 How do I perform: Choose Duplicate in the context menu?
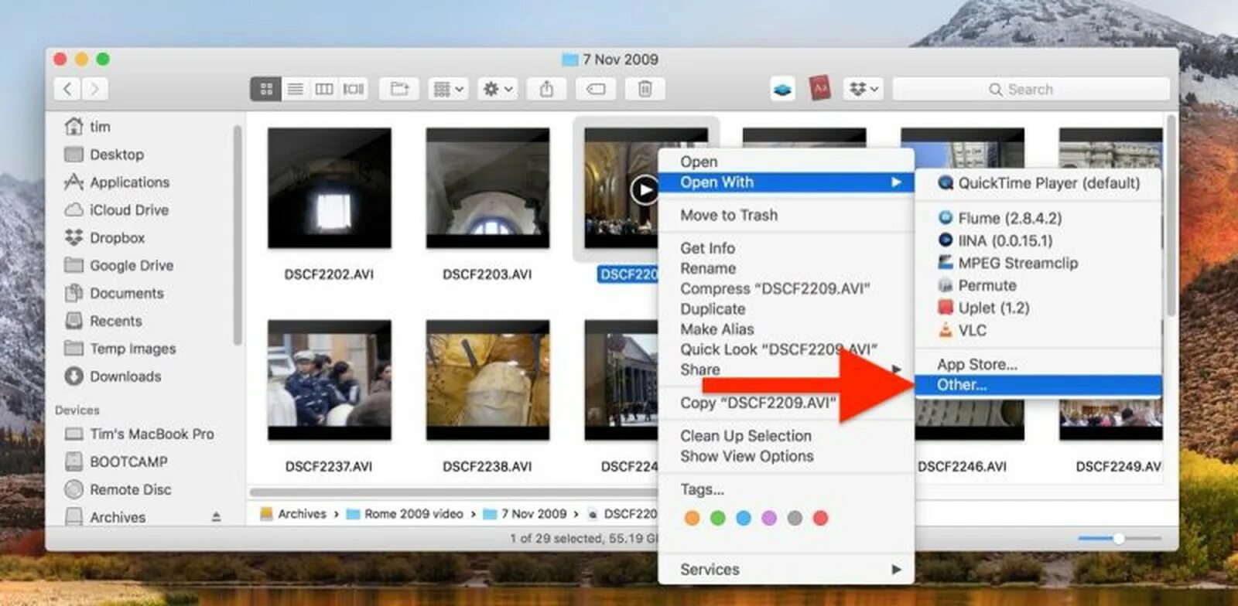[x=713, y=308]
